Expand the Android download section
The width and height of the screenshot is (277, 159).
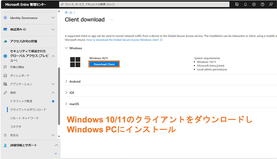pyautogui.click(x=66, y=81)
